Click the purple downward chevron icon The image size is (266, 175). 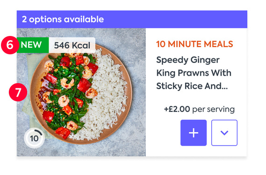(x=224, y=133)
